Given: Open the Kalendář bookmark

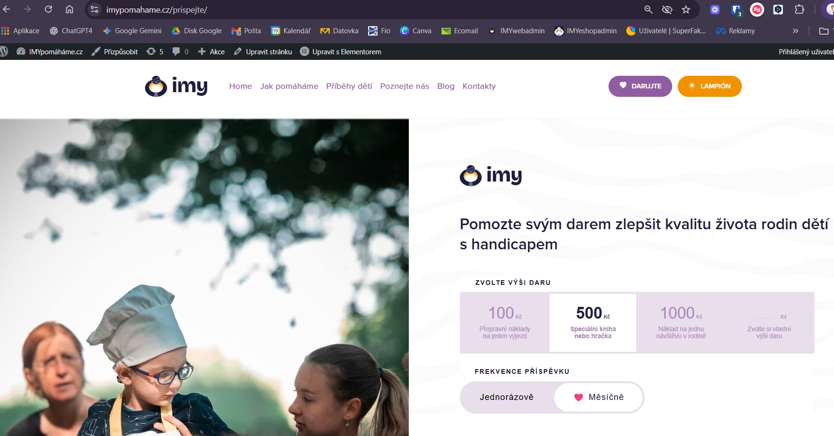Looking at the screenshot, I should tap(291, 31).
